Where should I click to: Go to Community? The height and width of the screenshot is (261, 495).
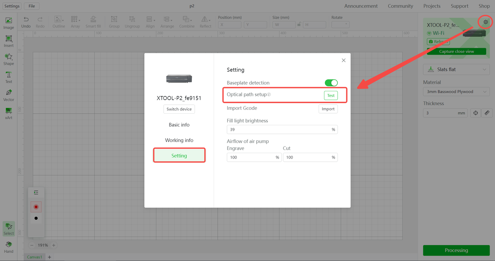click(x=401, y=6)
